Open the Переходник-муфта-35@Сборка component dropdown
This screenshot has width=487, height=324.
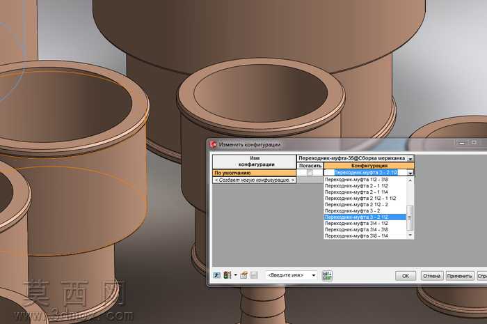(410, 158)
